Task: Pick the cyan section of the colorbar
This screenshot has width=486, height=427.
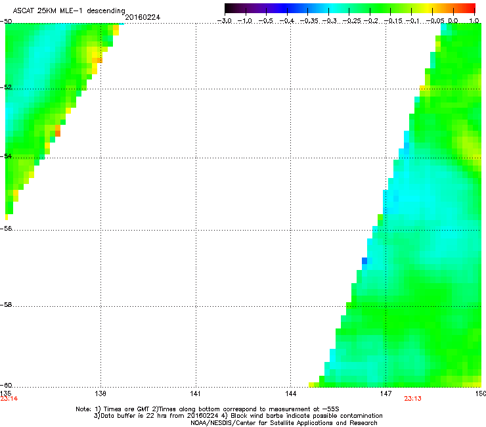Action: (x=333, y=9)
